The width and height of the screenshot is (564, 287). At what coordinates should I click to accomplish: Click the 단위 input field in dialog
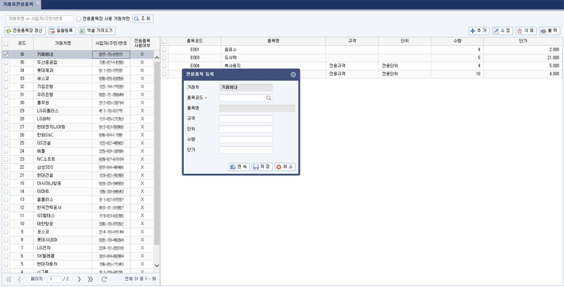point(246,129)
